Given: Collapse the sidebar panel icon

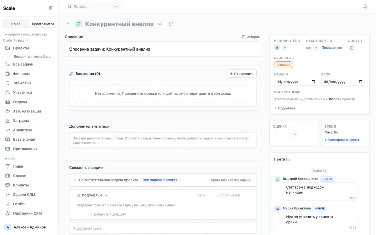Looking at the screenshot, I should [x=51, y=8].
